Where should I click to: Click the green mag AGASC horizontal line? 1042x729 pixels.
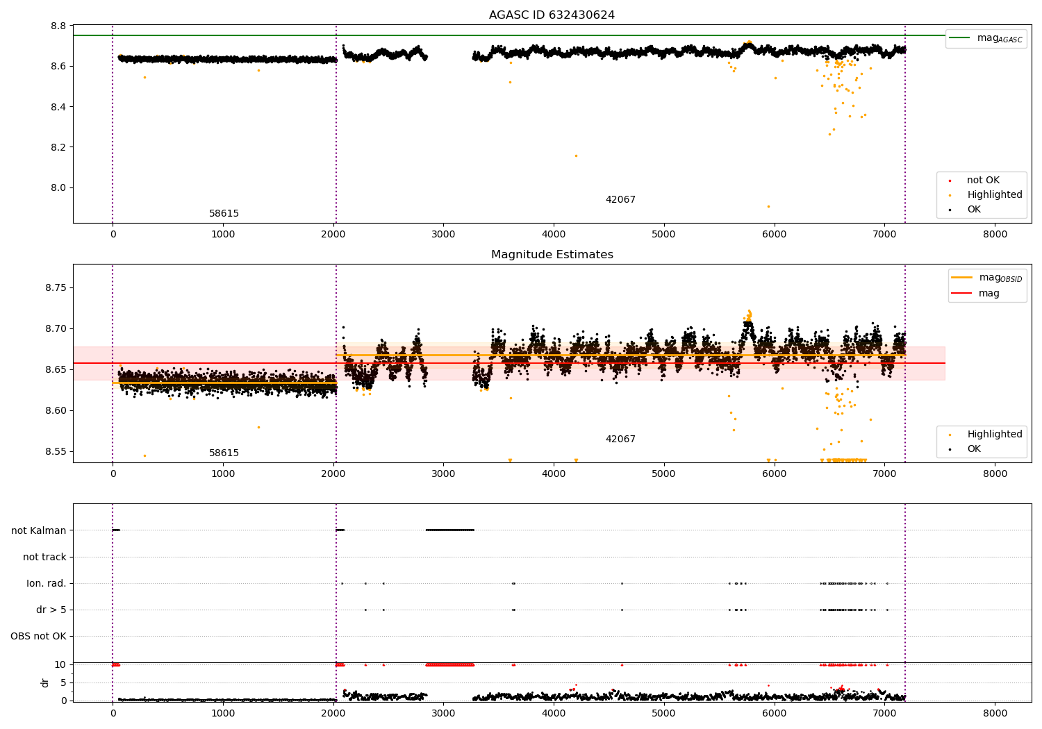pyautogui.click(x=508, y=35)
